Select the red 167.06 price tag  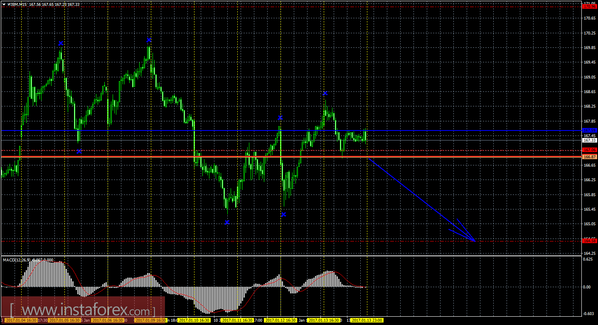pyautogui.click(x=590, y=150)
